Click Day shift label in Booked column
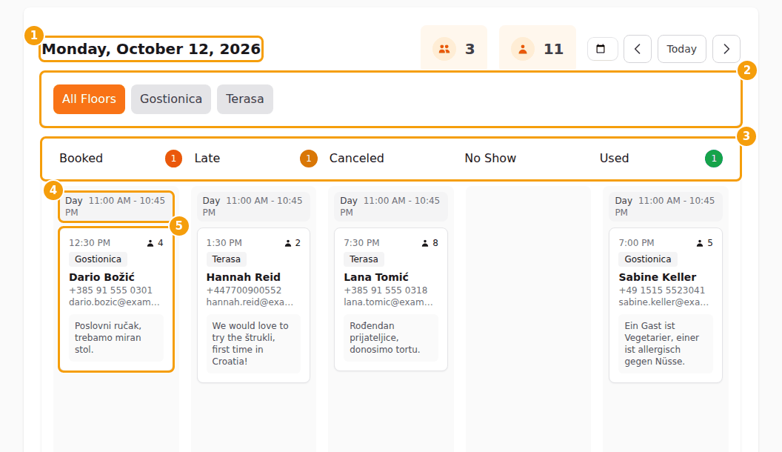Screen dimensions: 782x452 (74, 201)
